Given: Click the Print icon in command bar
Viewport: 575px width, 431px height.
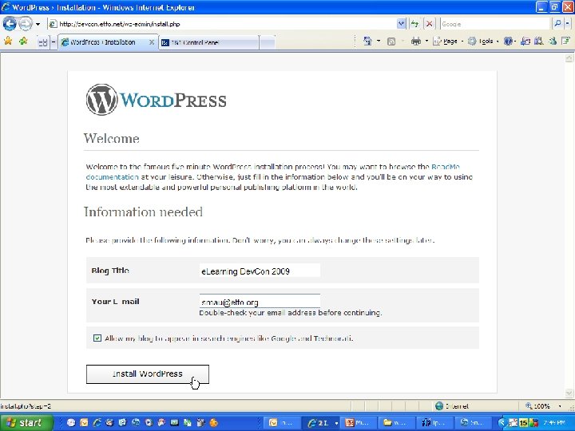Looking at the screenshot, I should (416, 41).
